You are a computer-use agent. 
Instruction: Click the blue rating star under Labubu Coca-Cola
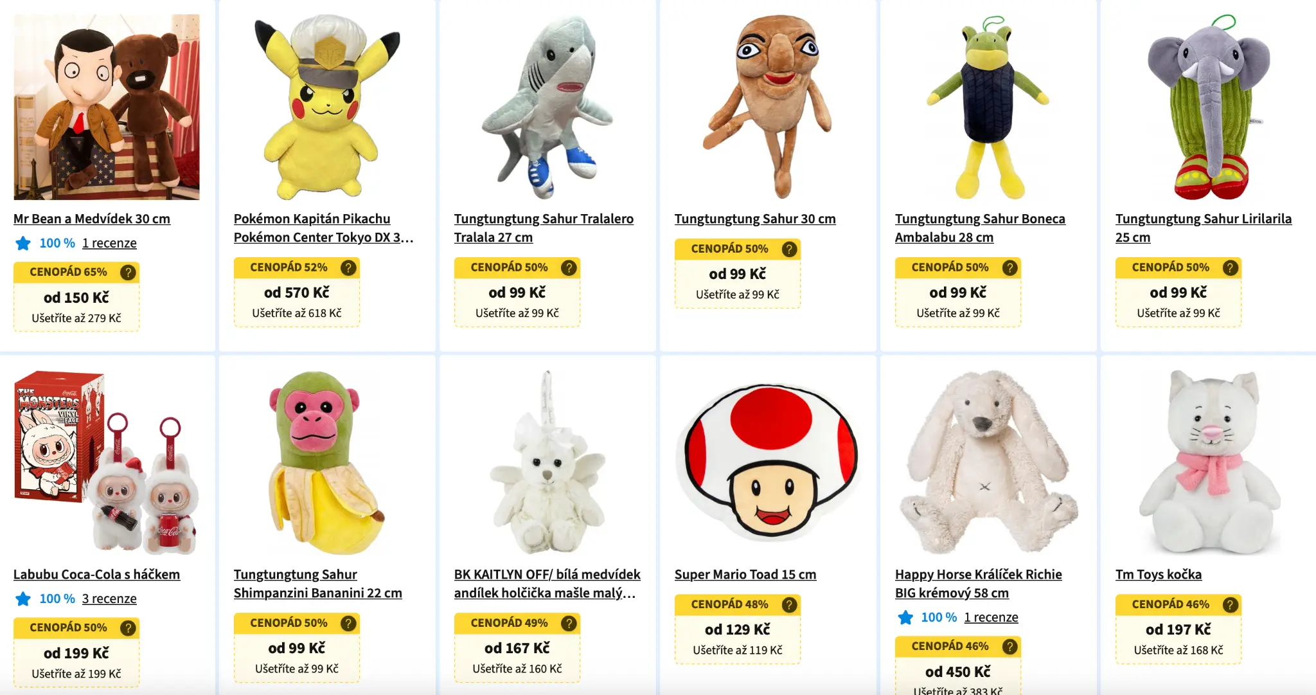click(23, 599)
